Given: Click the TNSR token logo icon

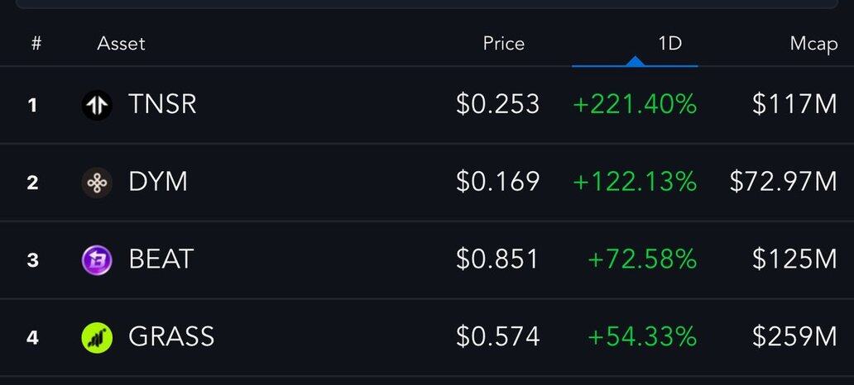Looking at the screenshot, I should [97, 105].
